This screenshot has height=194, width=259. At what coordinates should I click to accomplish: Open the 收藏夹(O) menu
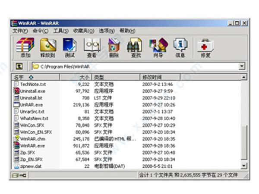[x=84, y=31]
